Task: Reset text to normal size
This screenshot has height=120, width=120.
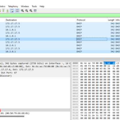Action: pyautogui.click(x=31, y=10)
